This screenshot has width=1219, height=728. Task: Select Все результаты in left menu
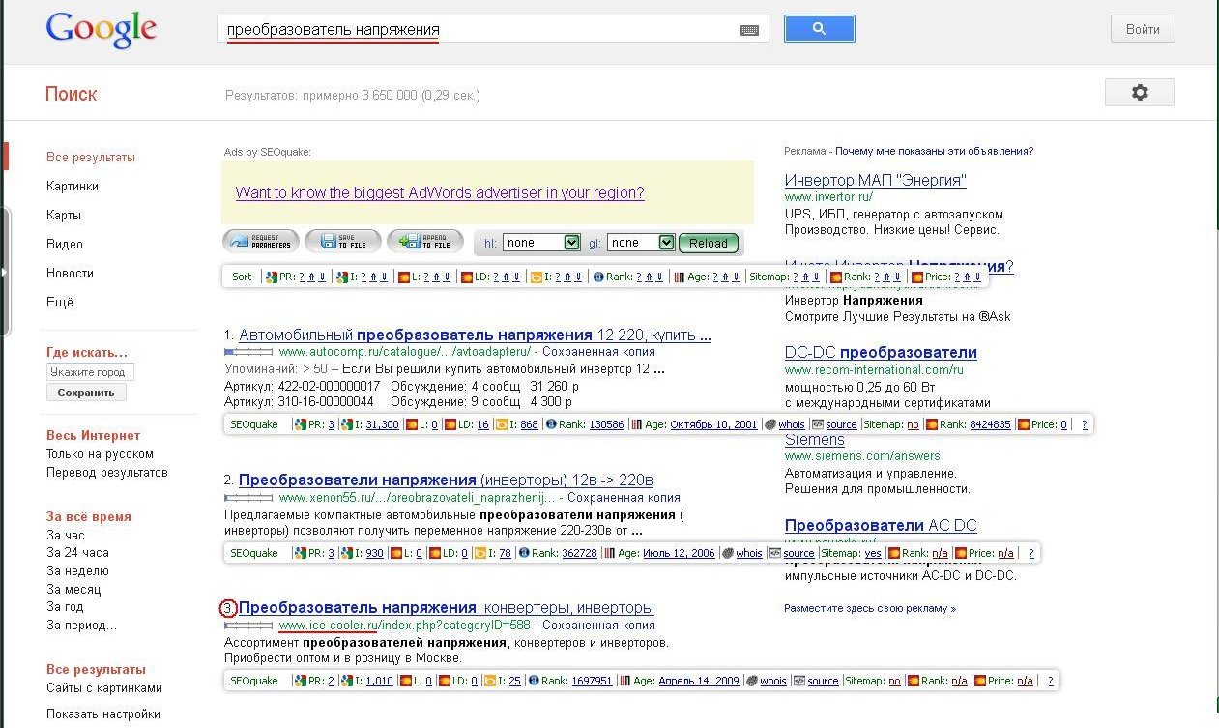[x=91, y=157]
